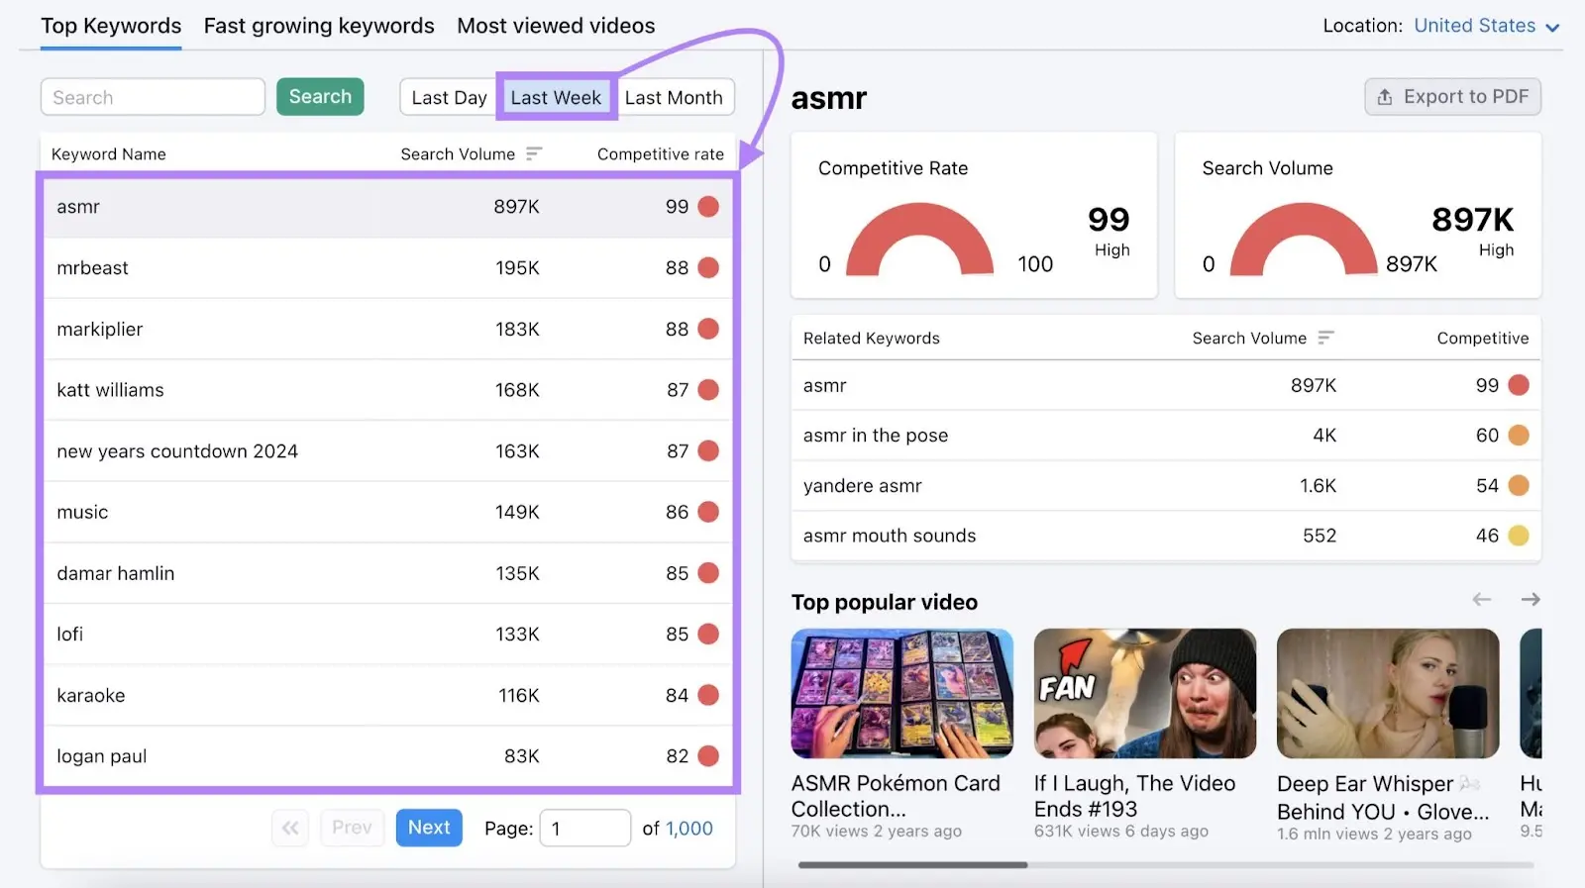Open ASMR Pokémon Card Collection thumbnail

(901, 693)
